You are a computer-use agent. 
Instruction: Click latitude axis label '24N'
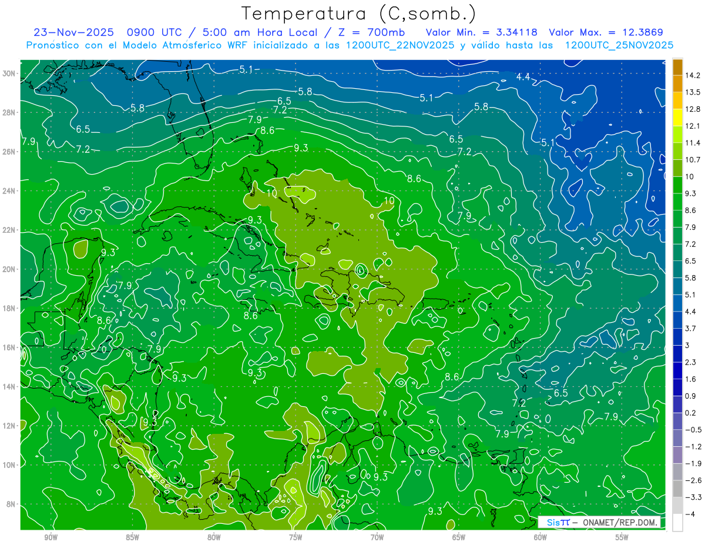[9, 191]
